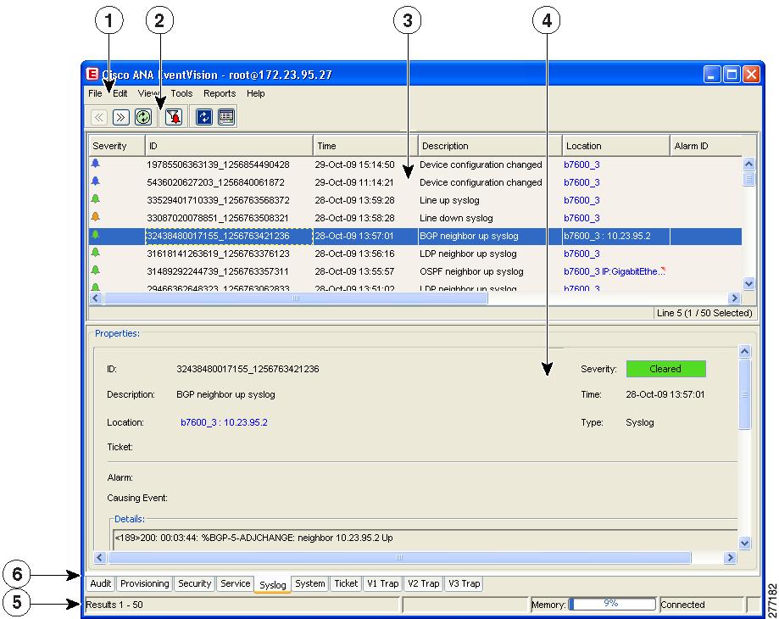
Task: Click the table's vertical scrollbar down arrow
Action: click(x=748, y=284)
